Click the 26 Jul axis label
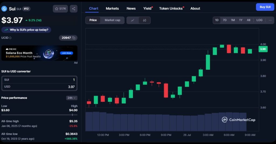 pos(187,135)
